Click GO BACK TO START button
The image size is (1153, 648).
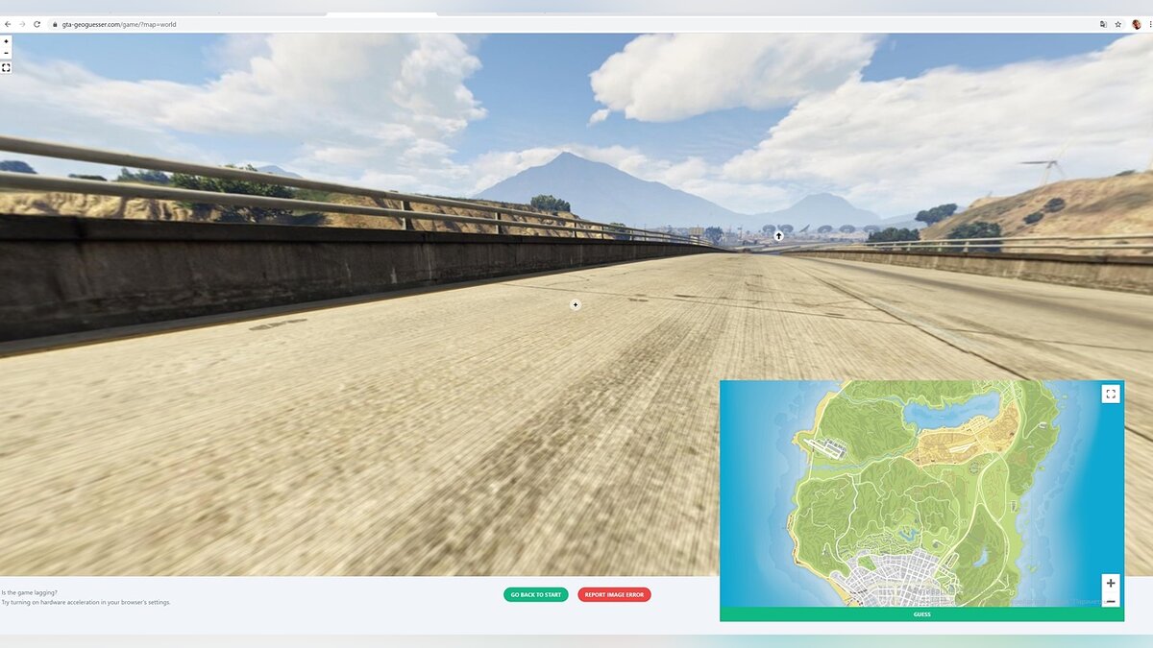tap(535, 595)
